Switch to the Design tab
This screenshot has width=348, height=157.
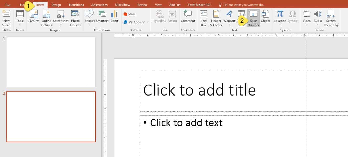pyautogui.click(x=56, y=4)
